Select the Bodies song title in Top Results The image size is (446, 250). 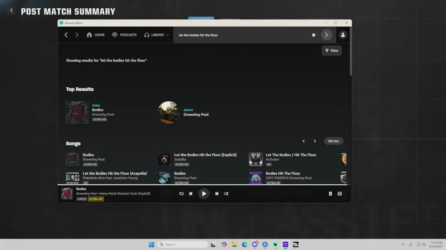tap(98, 110)
